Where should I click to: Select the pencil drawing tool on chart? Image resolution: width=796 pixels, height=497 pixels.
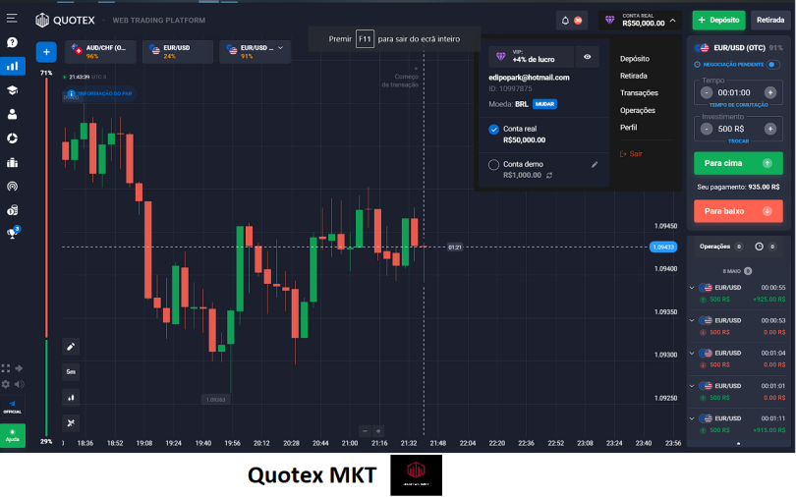click(x=71, y=347)
